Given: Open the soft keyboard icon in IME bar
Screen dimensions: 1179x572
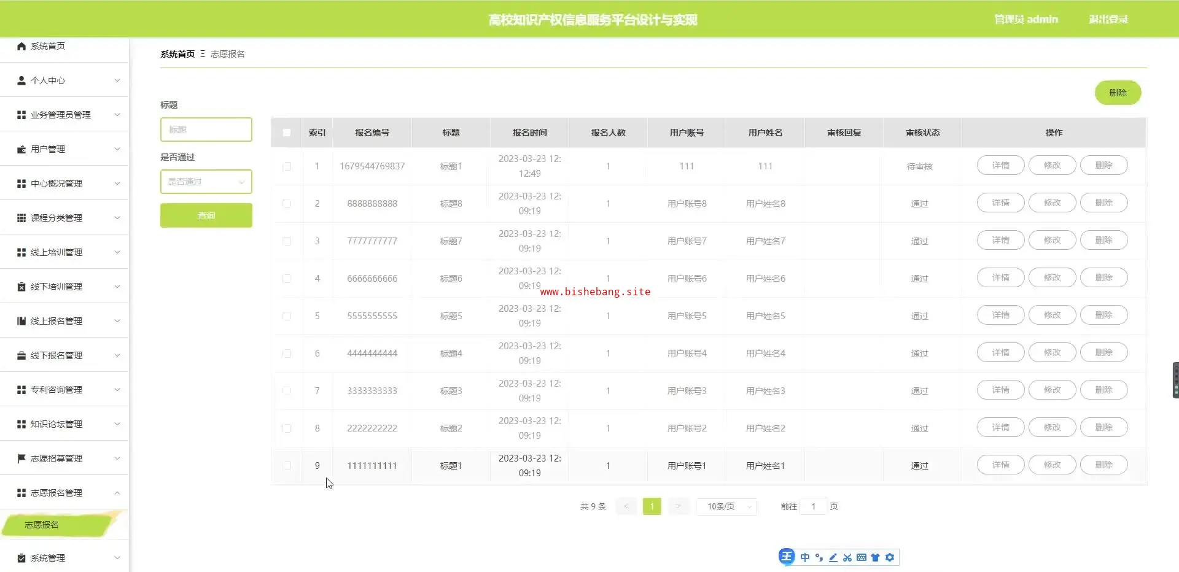Looking at the screenshot, I should [862, 557].
